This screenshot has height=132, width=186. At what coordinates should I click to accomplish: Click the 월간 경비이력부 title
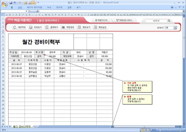click(x=41, y=42)
